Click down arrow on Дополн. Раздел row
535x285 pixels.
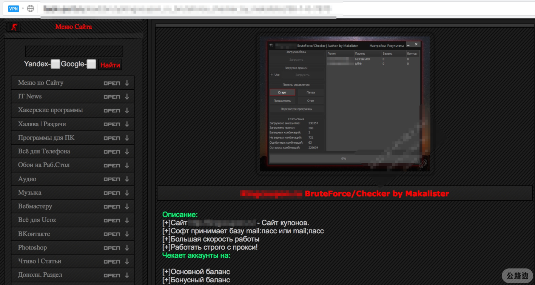(x=127, y=275)
